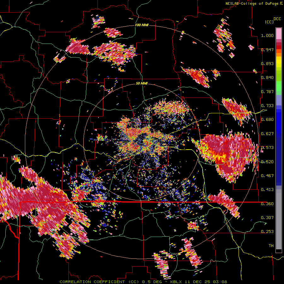The width and height of the screenshot is (284, 284).
Task: Select the 0.627 scale value
Action: 267,134
